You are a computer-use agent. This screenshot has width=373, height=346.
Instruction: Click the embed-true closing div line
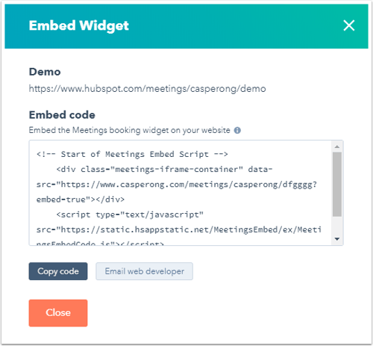click(81, 200)
